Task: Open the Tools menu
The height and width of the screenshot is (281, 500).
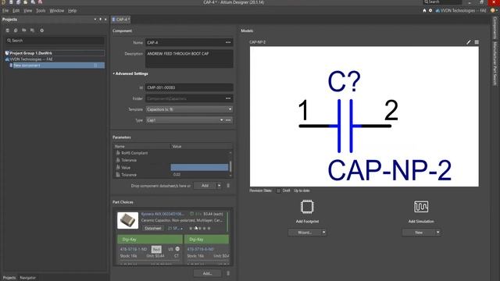Action: [41, 10]
